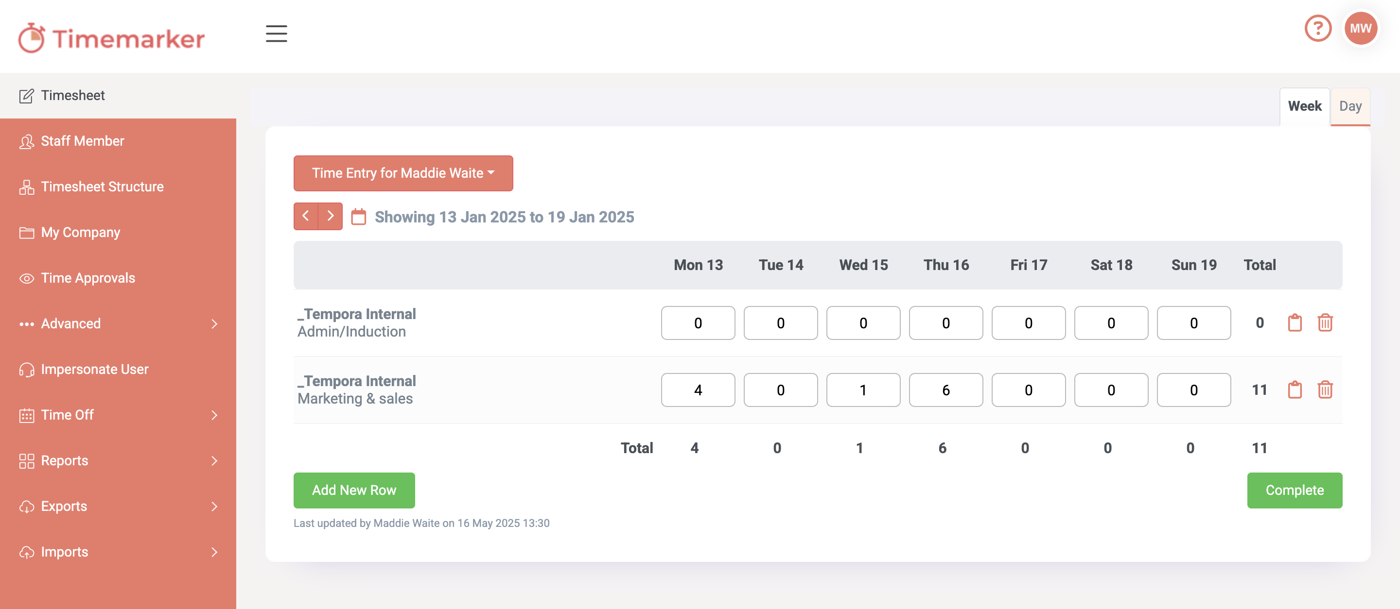Expand the Reports submenu chevron
Screen dimensions: 1400x609
pyautogui.click(x=214, y=461)
